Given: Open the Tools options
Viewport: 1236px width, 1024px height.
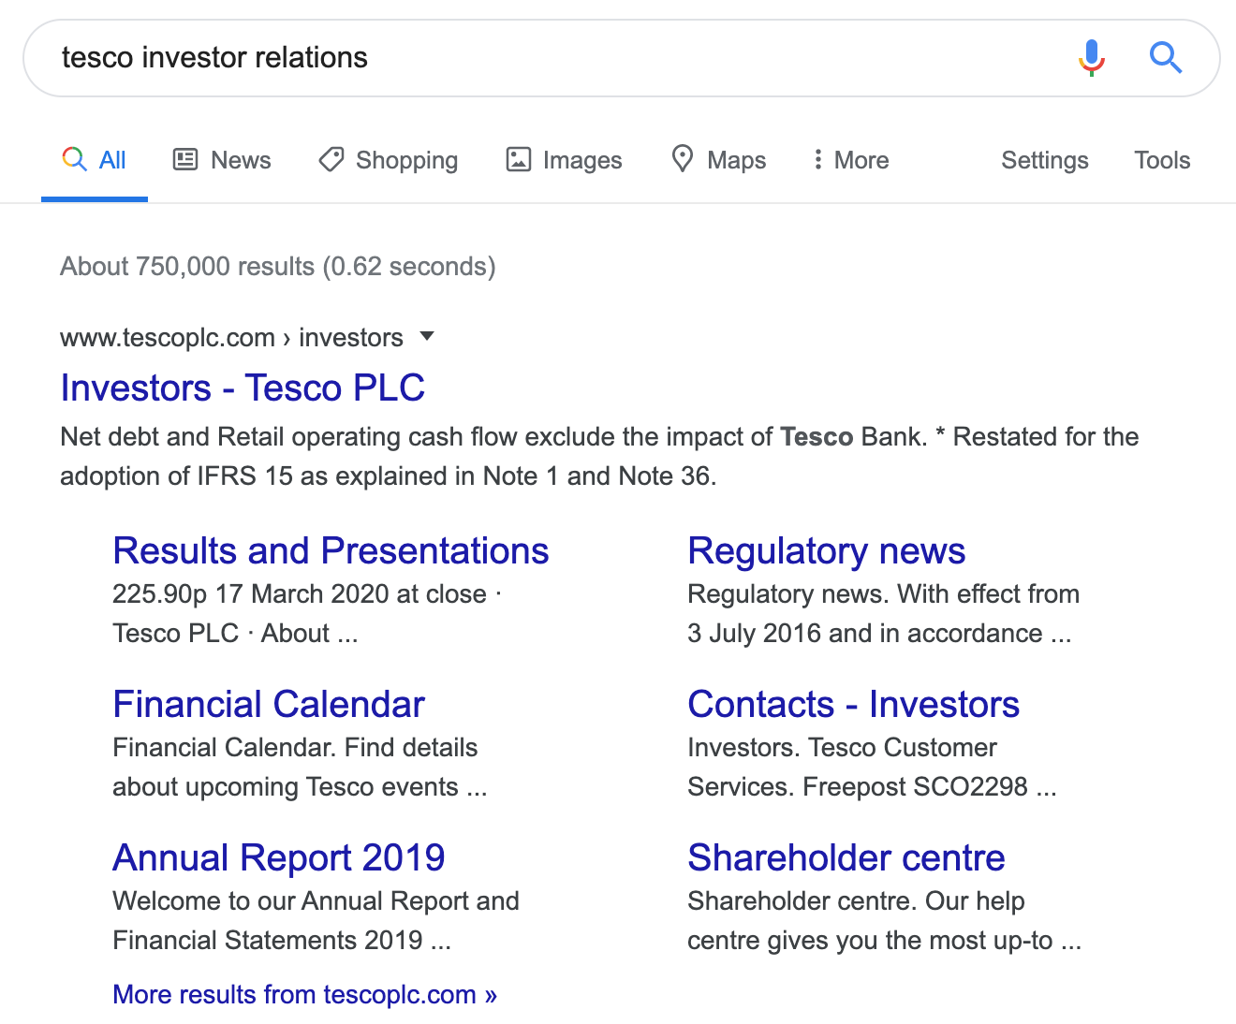Looking at the screenshot, I should click(1162, 160).
